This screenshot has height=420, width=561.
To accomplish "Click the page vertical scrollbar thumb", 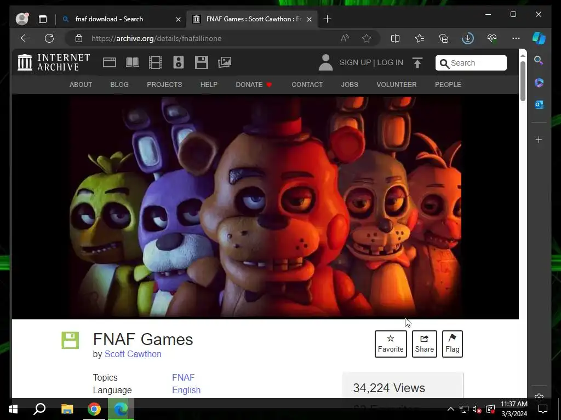I will pos(523,81).
